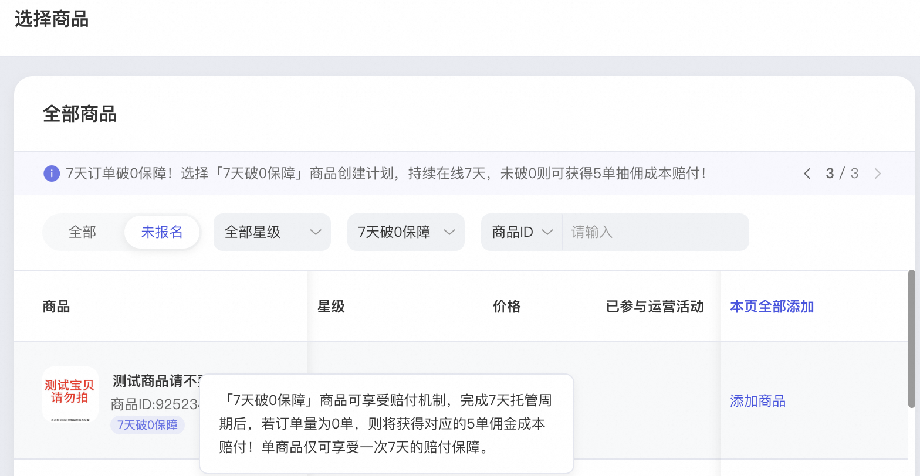Viewport: 920px width, 476px height.
Task: Click the 已参与运营活动 column header
Action: [x=655, y=307]
